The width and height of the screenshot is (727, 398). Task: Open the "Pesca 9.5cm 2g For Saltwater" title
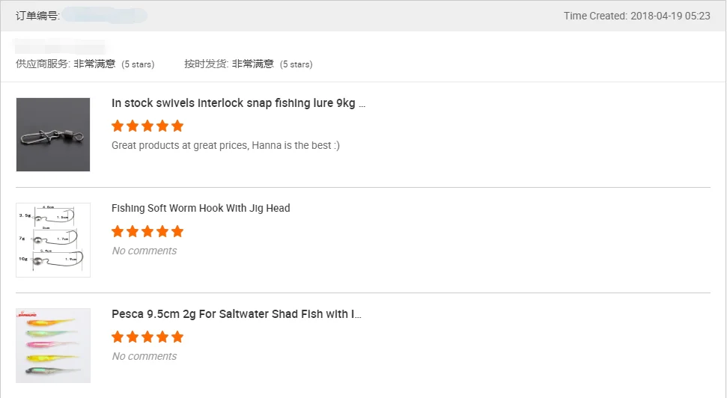(237, 314)
